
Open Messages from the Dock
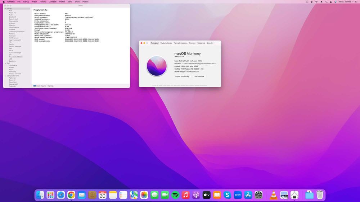click(154, 195)
